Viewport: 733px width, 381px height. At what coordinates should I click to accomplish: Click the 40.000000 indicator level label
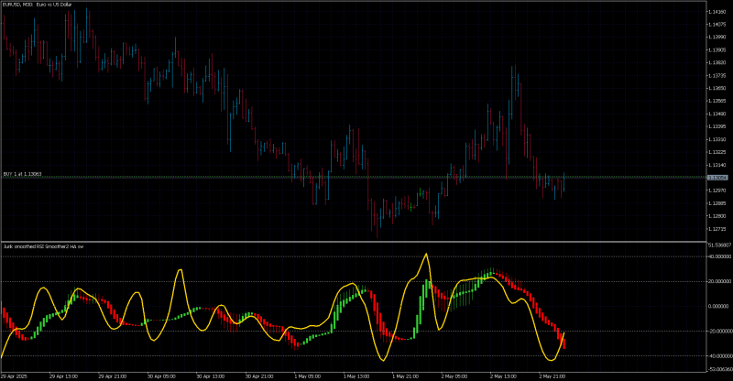tap(719, 256)
